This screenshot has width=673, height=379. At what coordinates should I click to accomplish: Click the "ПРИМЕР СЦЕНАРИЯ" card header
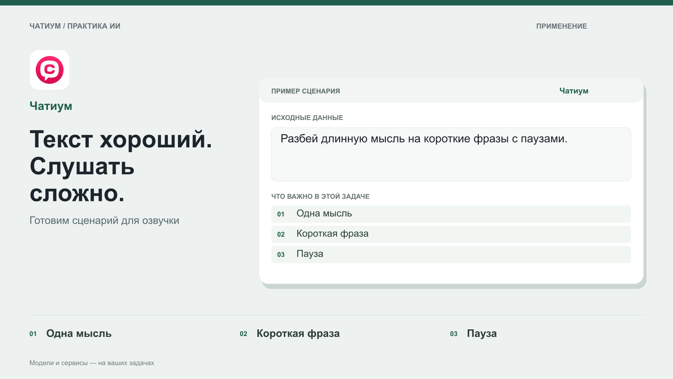click(305, 91)
